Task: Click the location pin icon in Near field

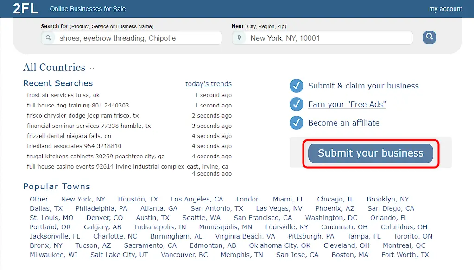Action: click(x=239, y=38)
